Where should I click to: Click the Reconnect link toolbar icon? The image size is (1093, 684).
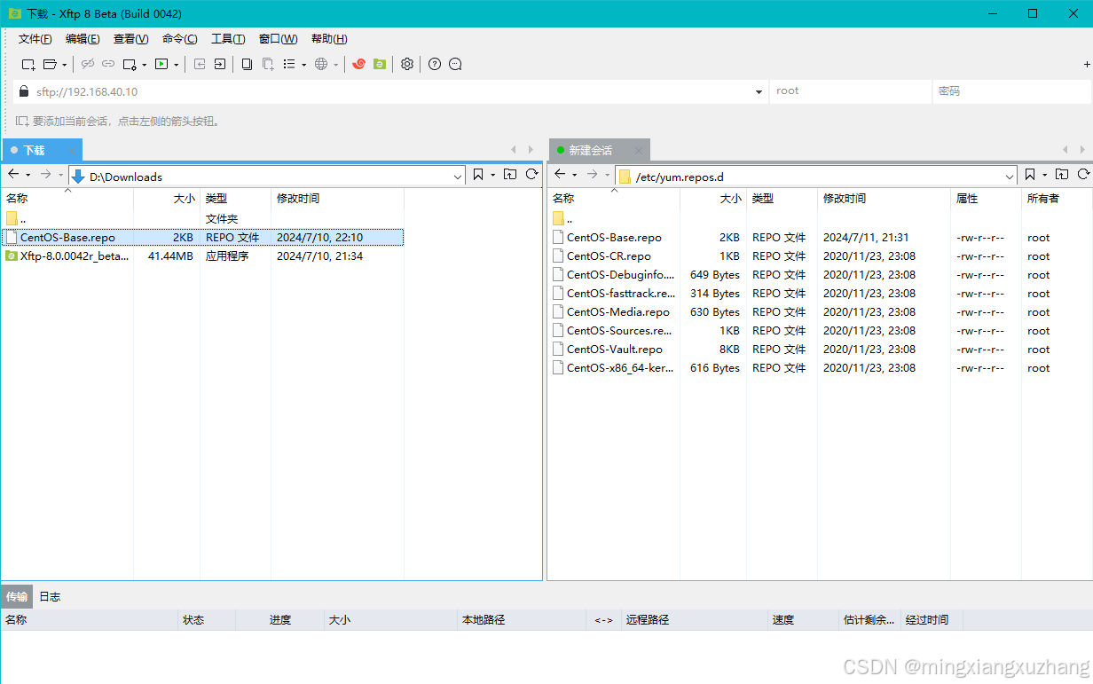108,64
